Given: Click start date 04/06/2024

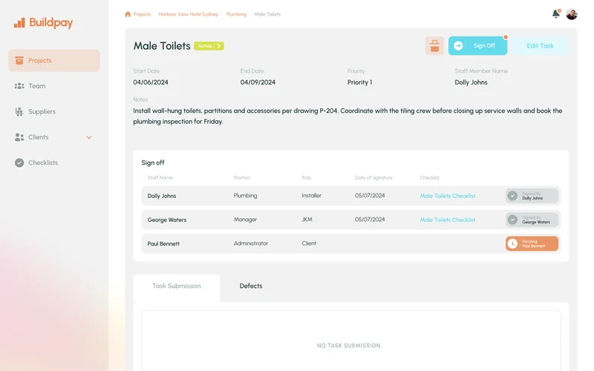Looking at the screenshot, I should click(151, 82).
